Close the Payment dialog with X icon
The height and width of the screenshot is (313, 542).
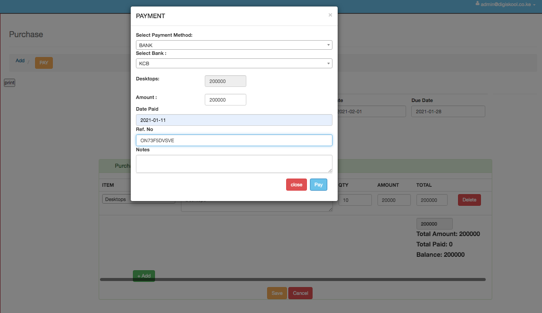330,15
